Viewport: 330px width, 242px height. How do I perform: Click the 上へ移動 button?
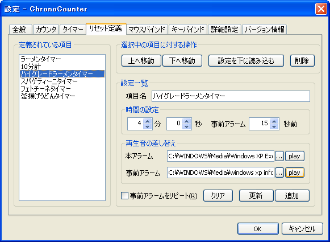coord(141,61)
